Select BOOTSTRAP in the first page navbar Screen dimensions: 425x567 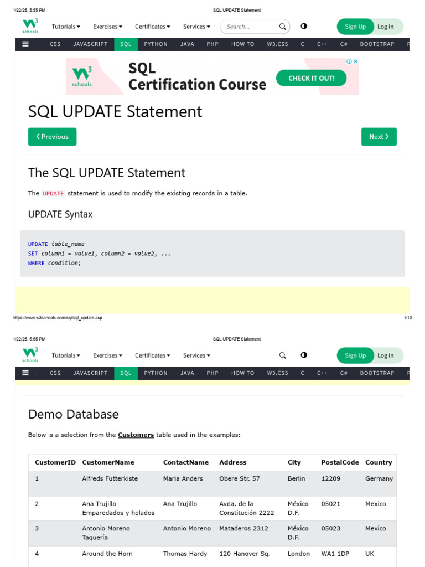pos(377,44)
